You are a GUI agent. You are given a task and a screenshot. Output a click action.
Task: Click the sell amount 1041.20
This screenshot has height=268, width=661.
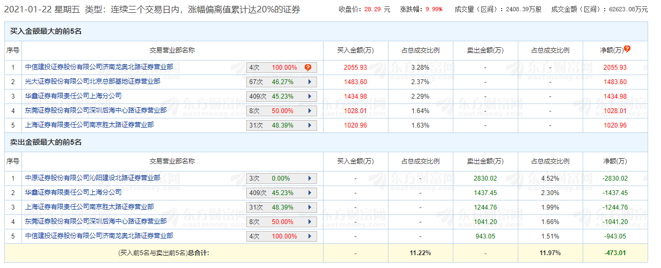[x=485, y=222]
